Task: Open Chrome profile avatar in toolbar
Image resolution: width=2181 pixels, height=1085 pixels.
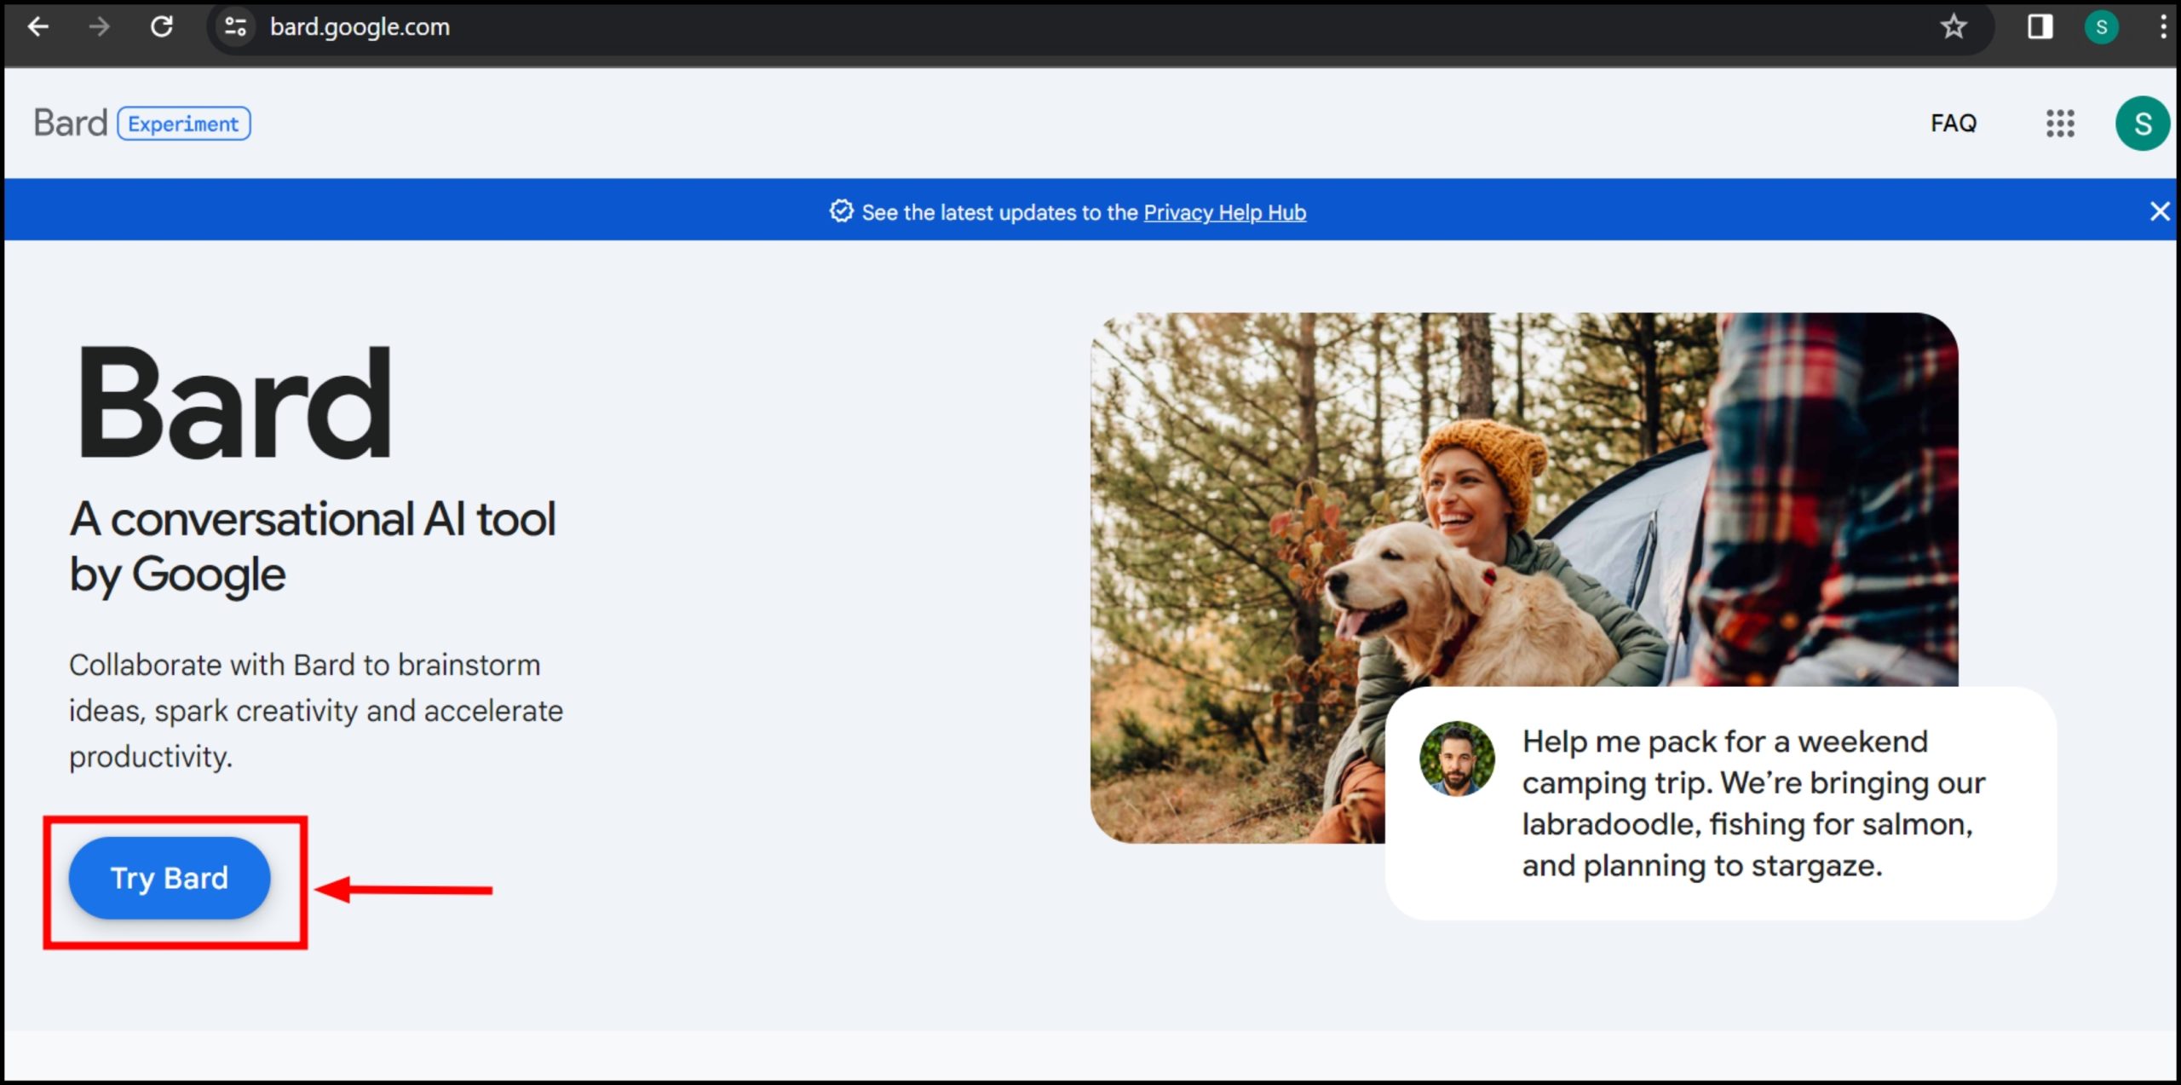Action: click(x=2101, y=27)
